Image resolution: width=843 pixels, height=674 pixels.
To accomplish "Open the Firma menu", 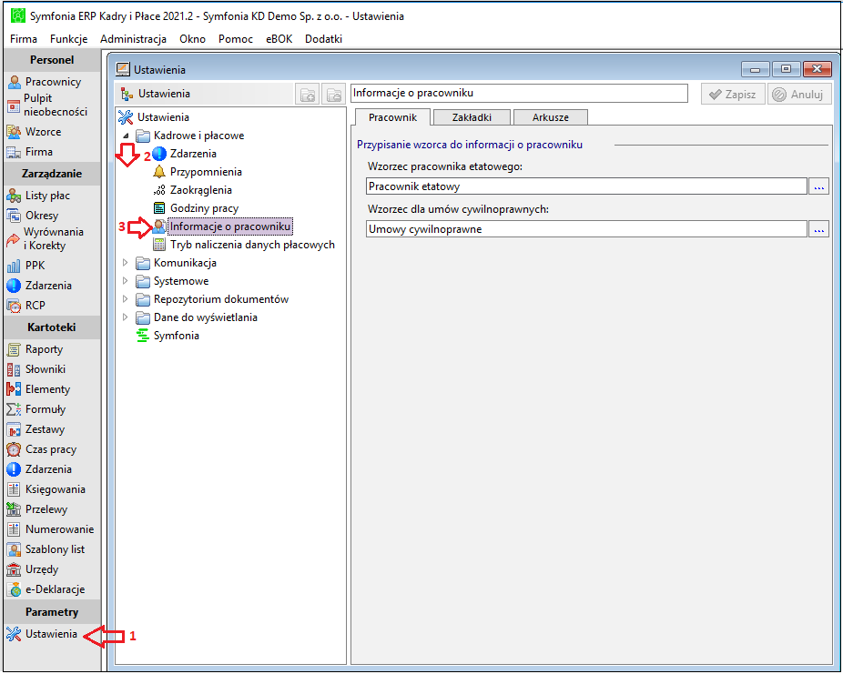I will coord(24,39).
